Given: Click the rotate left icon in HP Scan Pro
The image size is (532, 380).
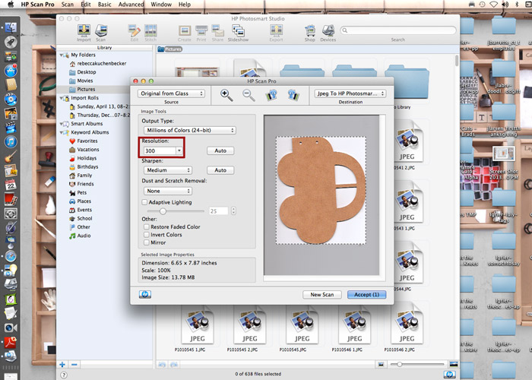Looking at the screenshot, I should click(x=271, y=95).
